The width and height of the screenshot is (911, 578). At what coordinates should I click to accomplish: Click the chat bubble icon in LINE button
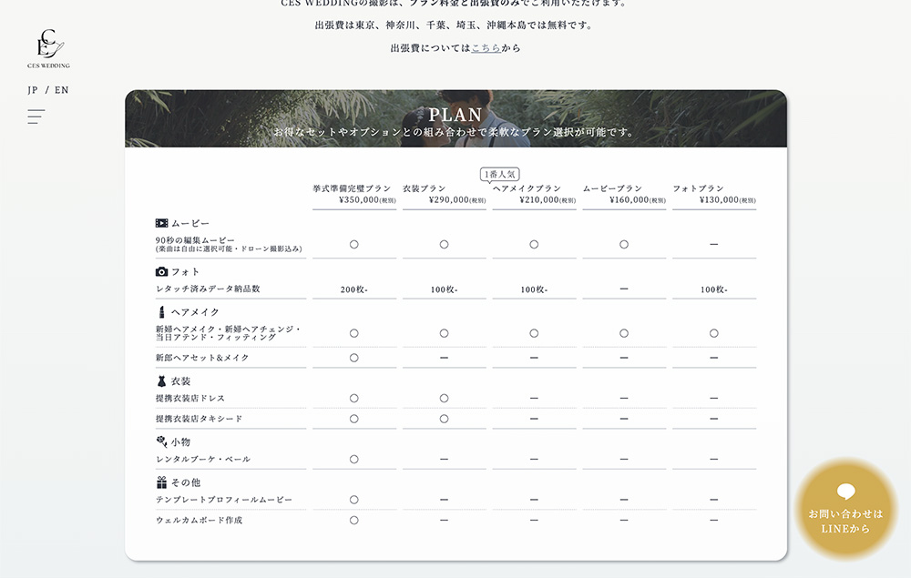click(x=845, y=492)
